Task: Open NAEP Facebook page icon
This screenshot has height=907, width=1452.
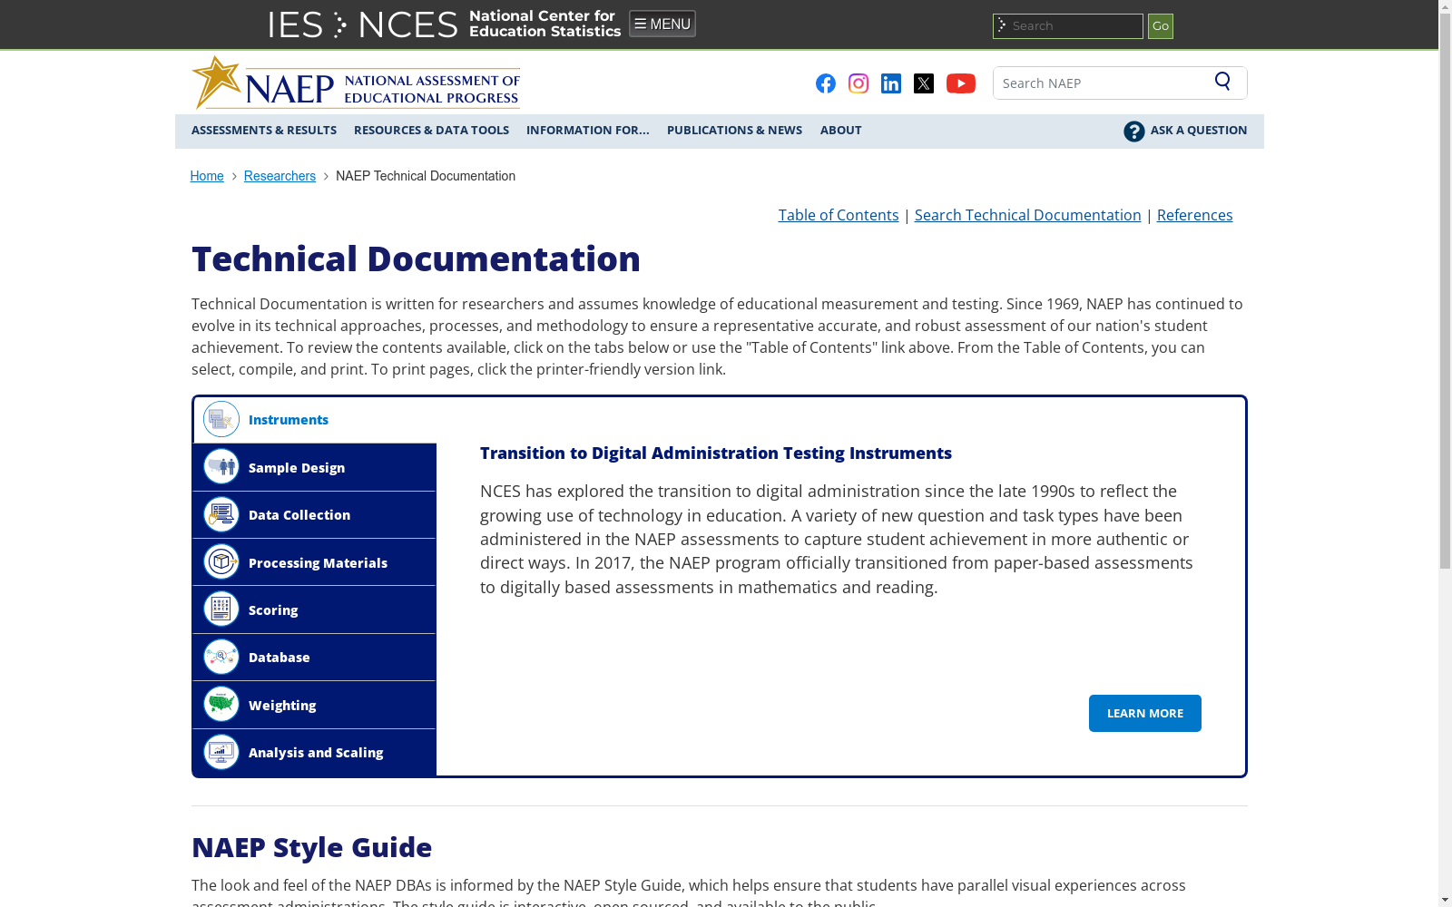Action: tap(825, 83)
